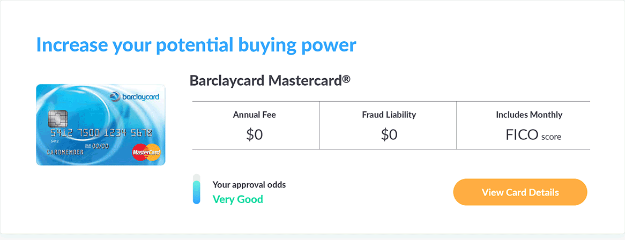Select the Fraud Liability $0 cell

(x=388, y=125)
